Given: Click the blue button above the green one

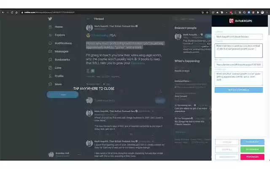Looking at the screenshot, I should coord(252,142).
